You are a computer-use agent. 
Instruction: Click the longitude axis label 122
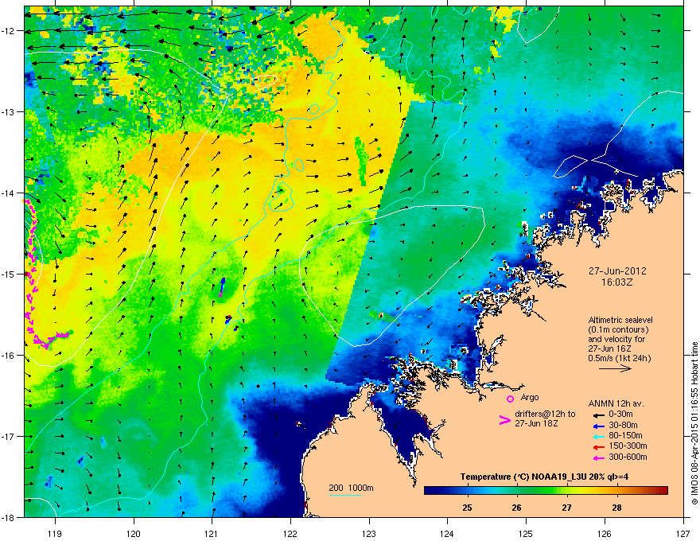point(290,533)
